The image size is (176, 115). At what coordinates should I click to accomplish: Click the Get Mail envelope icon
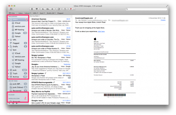[x=11, y=9]
